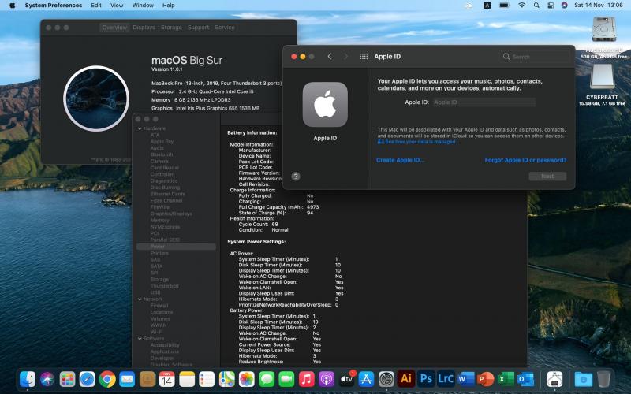Switch to Storage tab in About This Mac

[171, 28]
